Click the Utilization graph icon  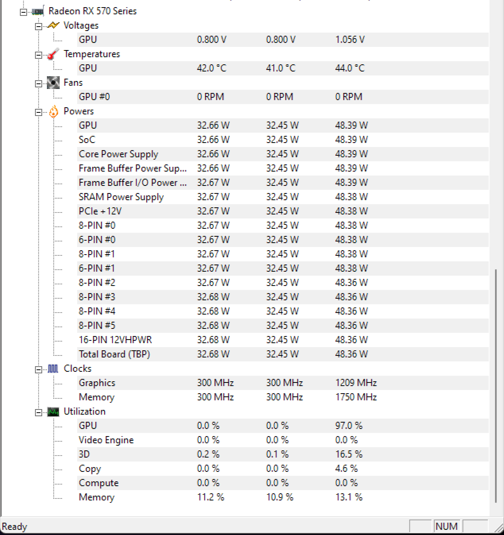[53, 412]
